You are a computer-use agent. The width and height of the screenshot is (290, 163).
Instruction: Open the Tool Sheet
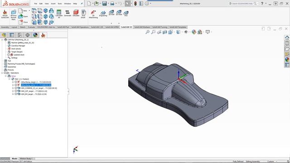click(x=83, y=14)
